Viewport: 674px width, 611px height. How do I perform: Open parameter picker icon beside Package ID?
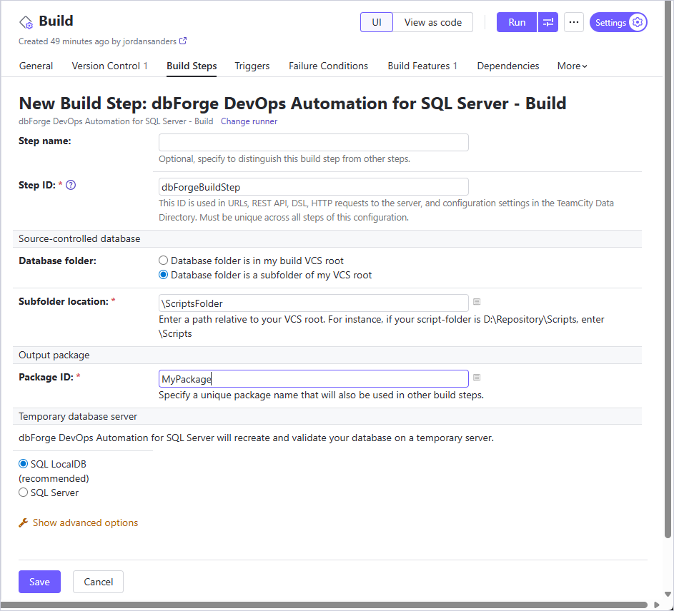tap(476, 378)
